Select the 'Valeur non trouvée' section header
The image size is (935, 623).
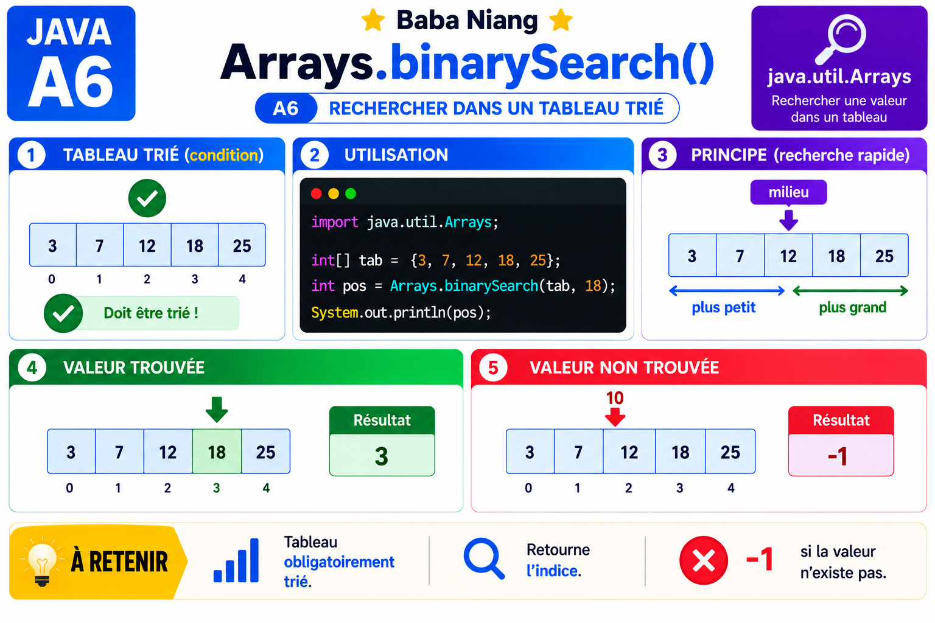(699, 367)
